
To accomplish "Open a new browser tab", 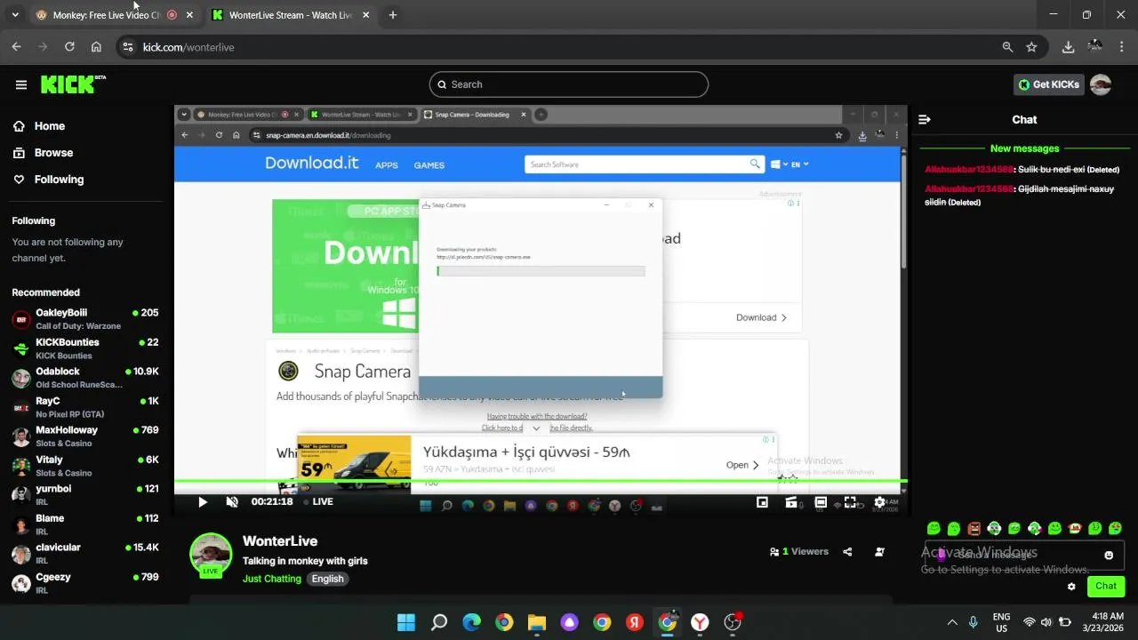I will click(393, 15).
